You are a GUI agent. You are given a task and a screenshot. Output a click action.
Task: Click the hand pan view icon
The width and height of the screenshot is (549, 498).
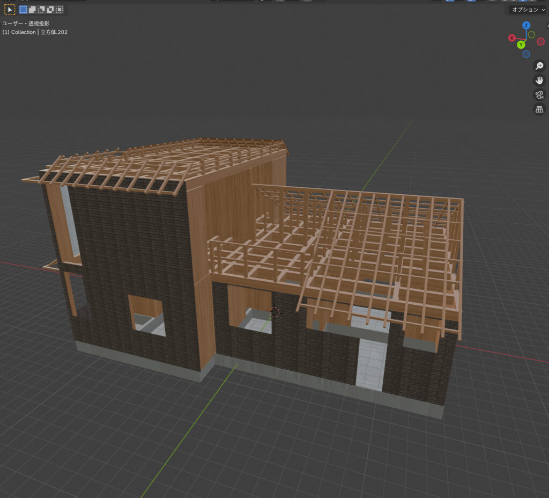(539, 80)
